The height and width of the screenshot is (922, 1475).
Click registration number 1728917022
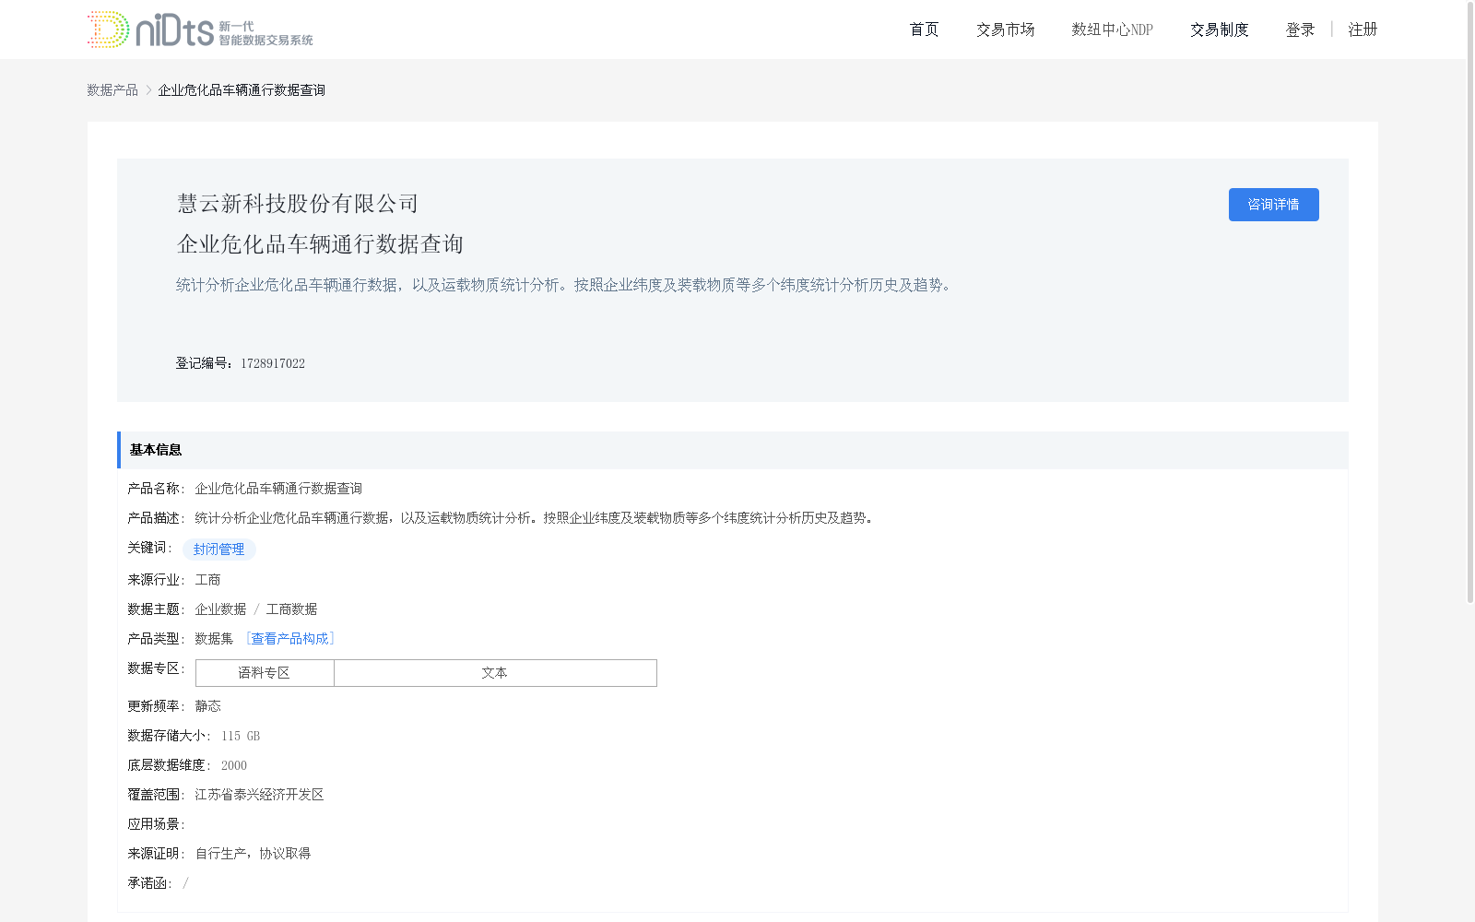click(x=273, y=363)
